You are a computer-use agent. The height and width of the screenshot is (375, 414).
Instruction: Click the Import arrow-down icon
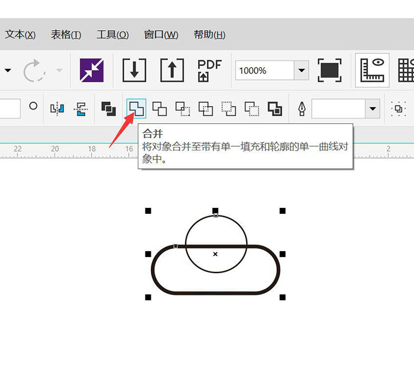tap(134, 70)
